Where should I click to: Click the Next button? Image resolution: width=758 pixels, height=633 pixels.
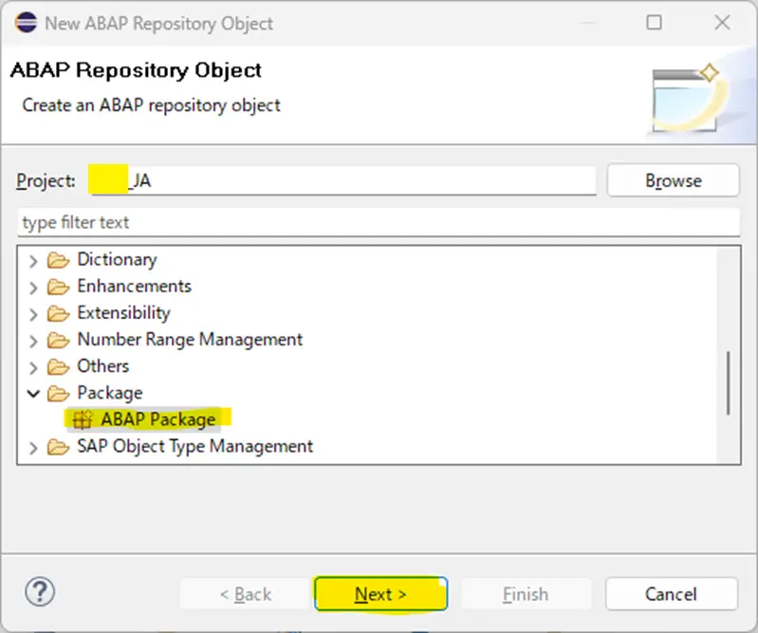click(380, 593)
